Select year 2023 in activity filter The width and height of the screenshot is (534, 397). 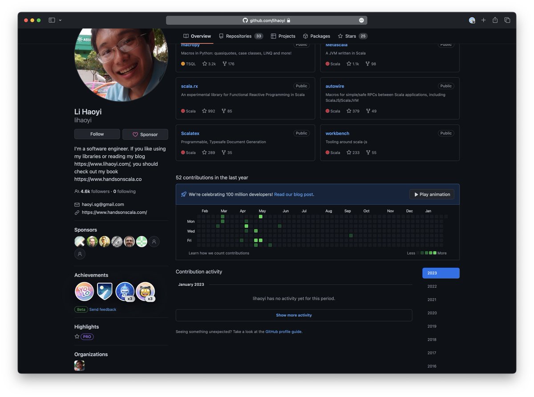click(441, 273)
